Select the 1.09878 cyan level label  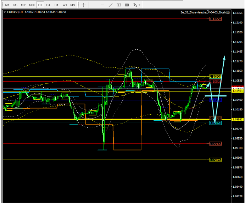[216, 123]
